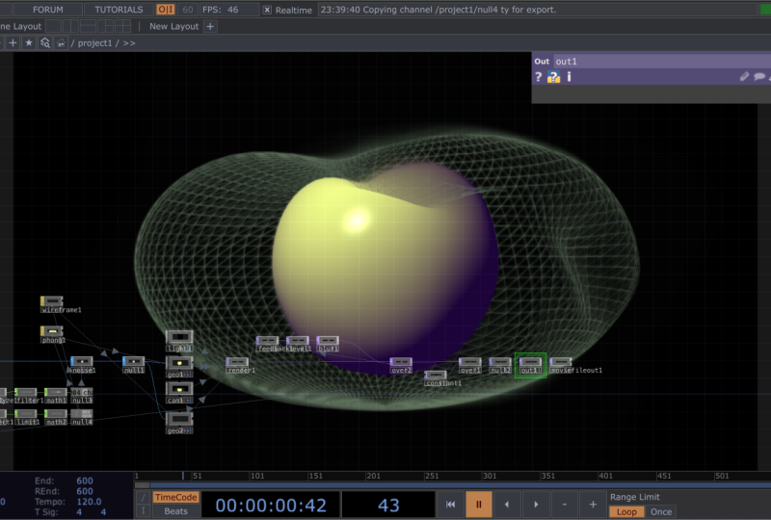Select the cam1 node
The height and width of the screenshot is (520, 771).
point(179,389)
